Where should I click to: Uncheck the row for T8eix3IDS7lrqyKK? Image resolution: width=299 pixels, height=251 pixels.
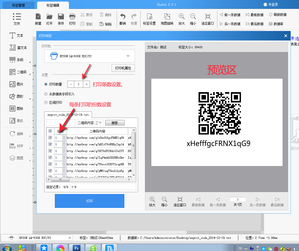(50, 164)
